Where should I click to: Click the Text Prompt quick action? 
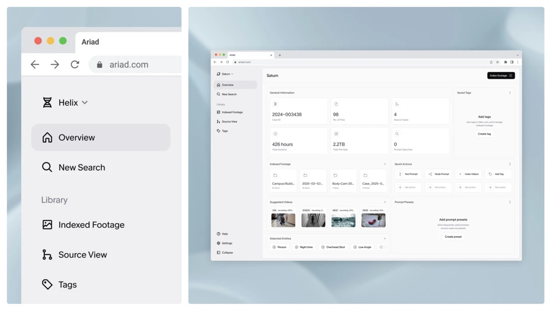(408, 174)
